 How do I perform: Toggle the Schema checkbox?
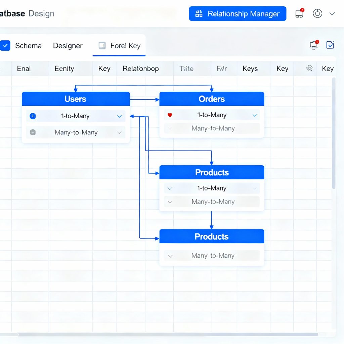pos(5,46)
